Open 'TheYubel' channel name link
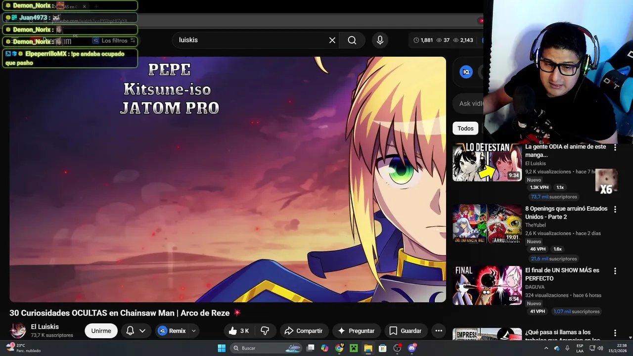633x356 pixels. [x=536, y=225]
